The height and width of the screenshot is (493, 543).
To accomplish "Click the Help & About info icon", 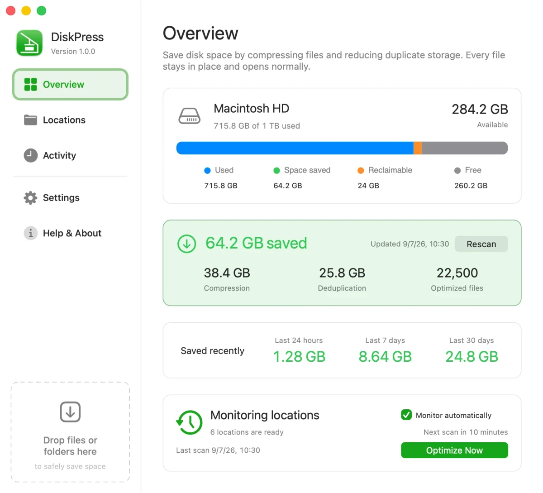I will point(30,233).
